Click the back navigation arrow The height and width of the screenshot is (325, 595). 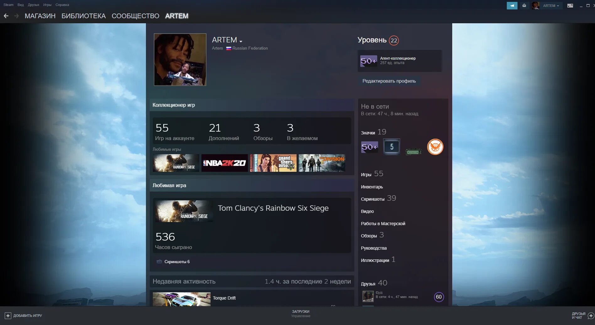pyautogui.click(x=6, y=15)
